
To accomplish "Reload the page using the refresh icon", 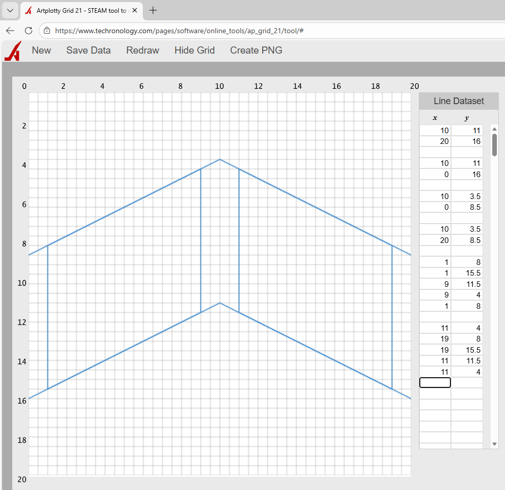I will click(29, 31).
